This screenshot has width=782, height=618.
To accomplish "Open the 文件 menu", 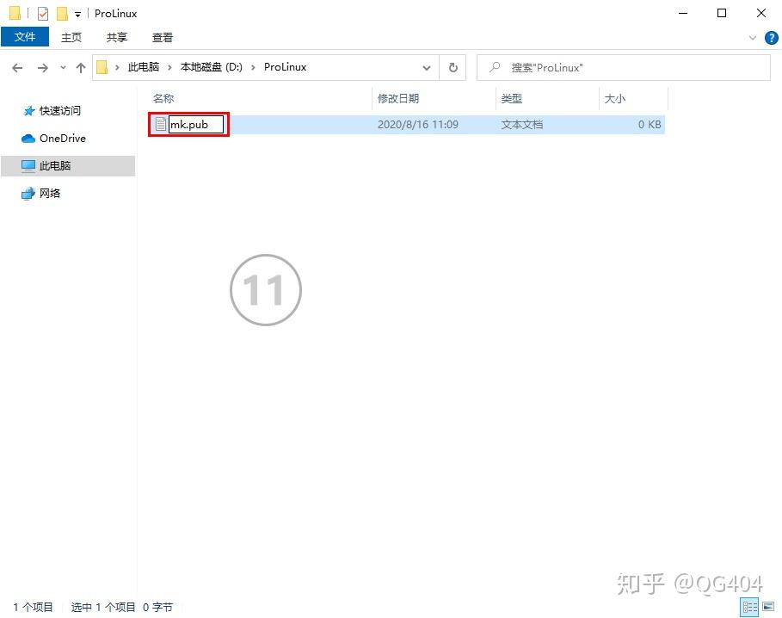I will click(x=25, y=37).
